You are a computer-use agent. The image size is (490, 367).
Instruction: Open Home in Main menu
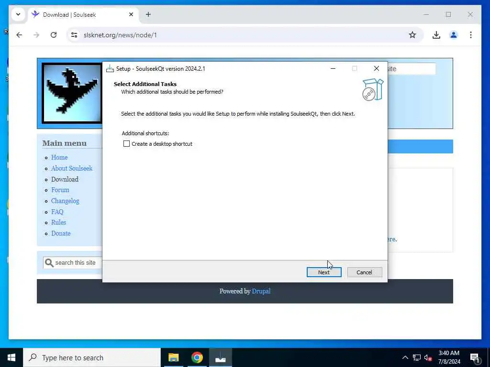coord(59,157)
